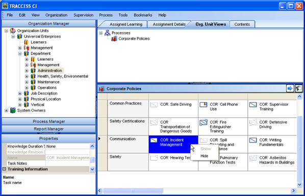305x196 pixels.
Task: Select the Communication row header
Action: [x=128, y=144]
